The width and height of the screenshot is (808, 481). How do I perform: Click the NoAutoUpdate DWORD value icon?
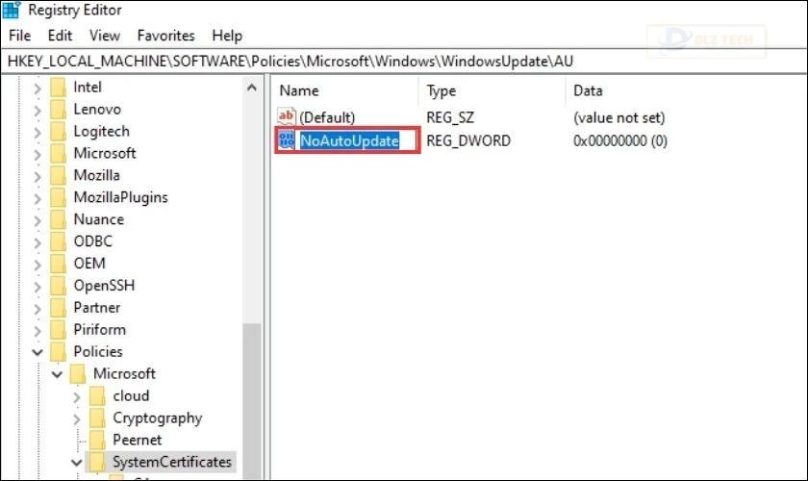(x=286, y=141)
